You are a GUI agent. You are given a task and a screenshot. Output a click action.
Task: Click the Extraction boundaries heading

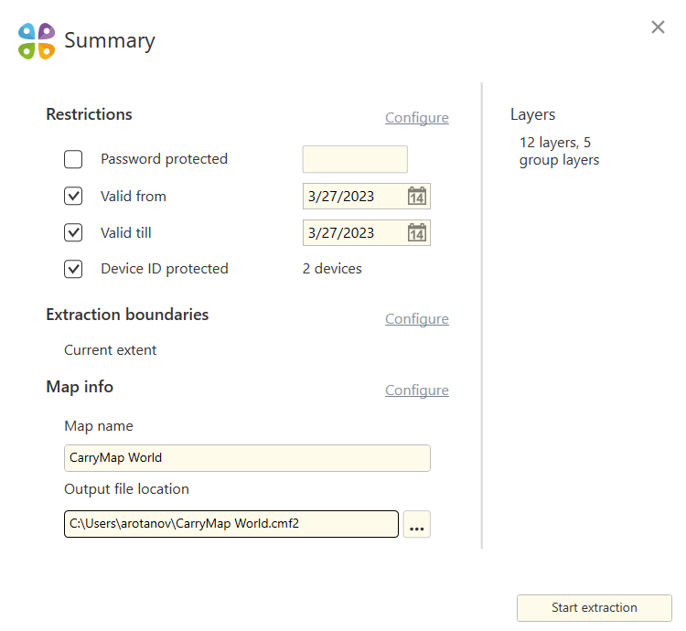127,315
